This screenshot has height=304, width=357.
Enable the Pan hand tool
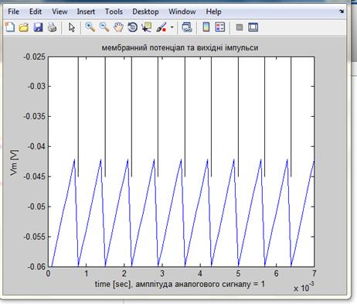(118, 27)
